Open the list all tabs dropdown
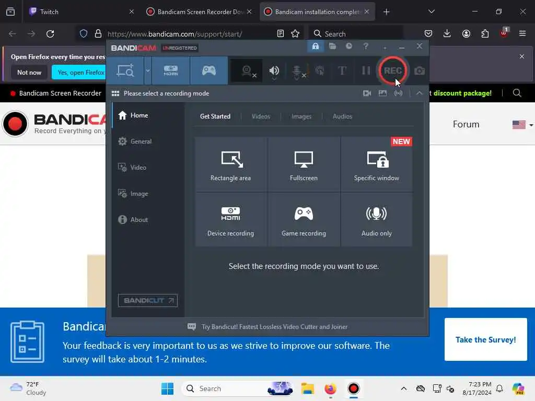 point(431,11)
